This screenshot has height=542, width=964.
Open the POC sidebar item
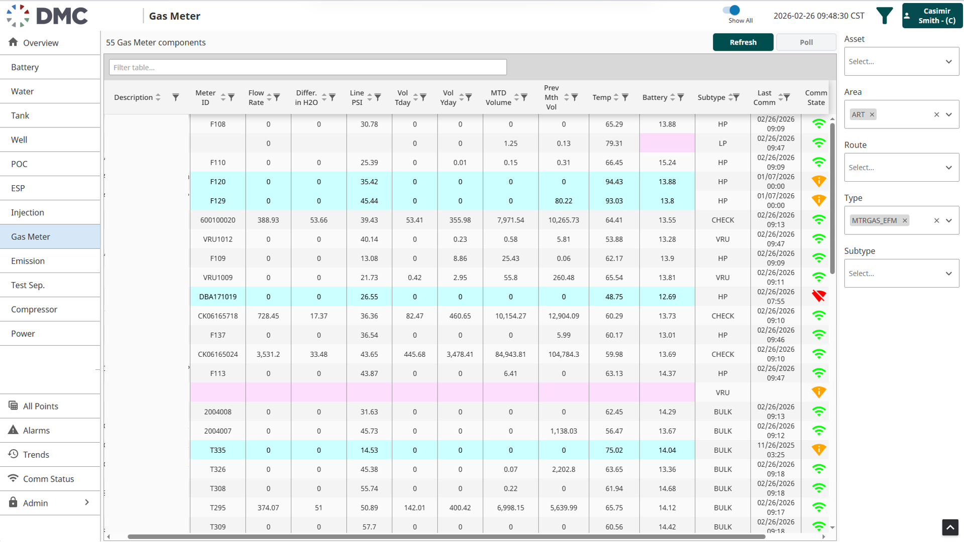[x=50, y=164]
